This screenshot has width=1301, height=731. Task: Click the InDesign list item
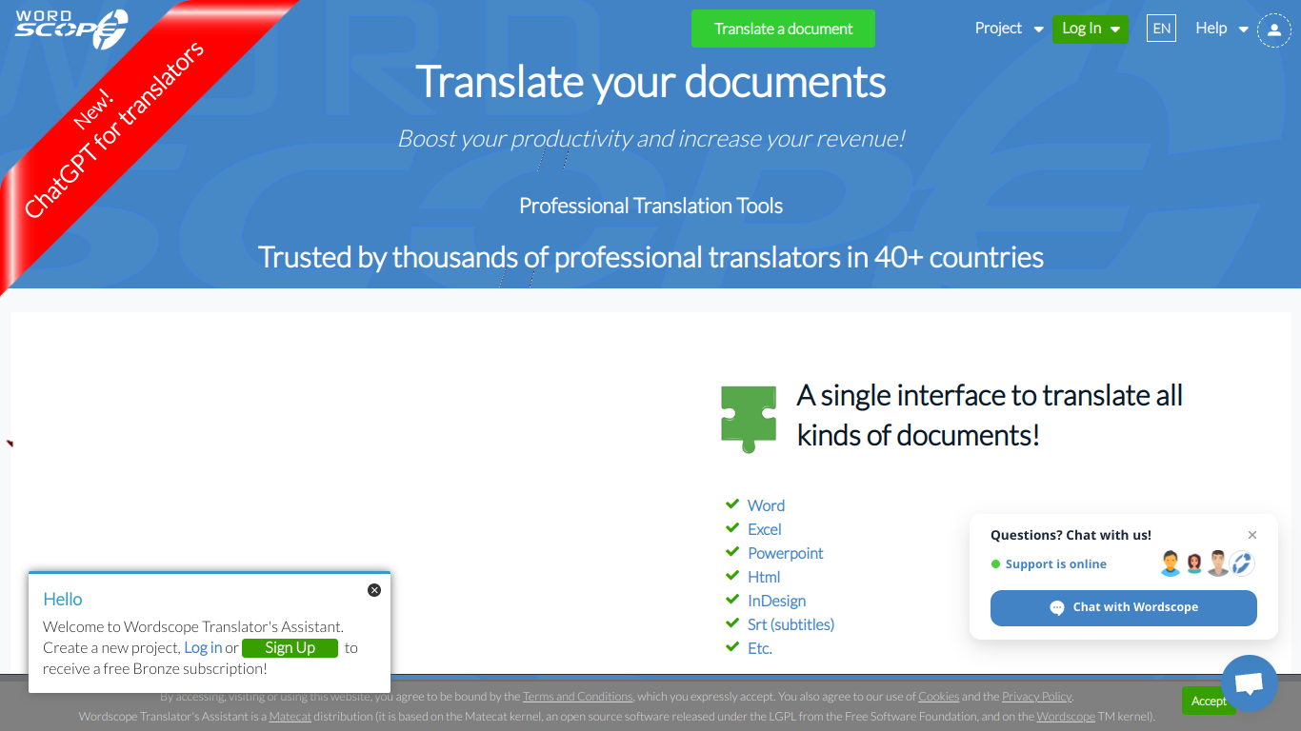tap(777, 601)
